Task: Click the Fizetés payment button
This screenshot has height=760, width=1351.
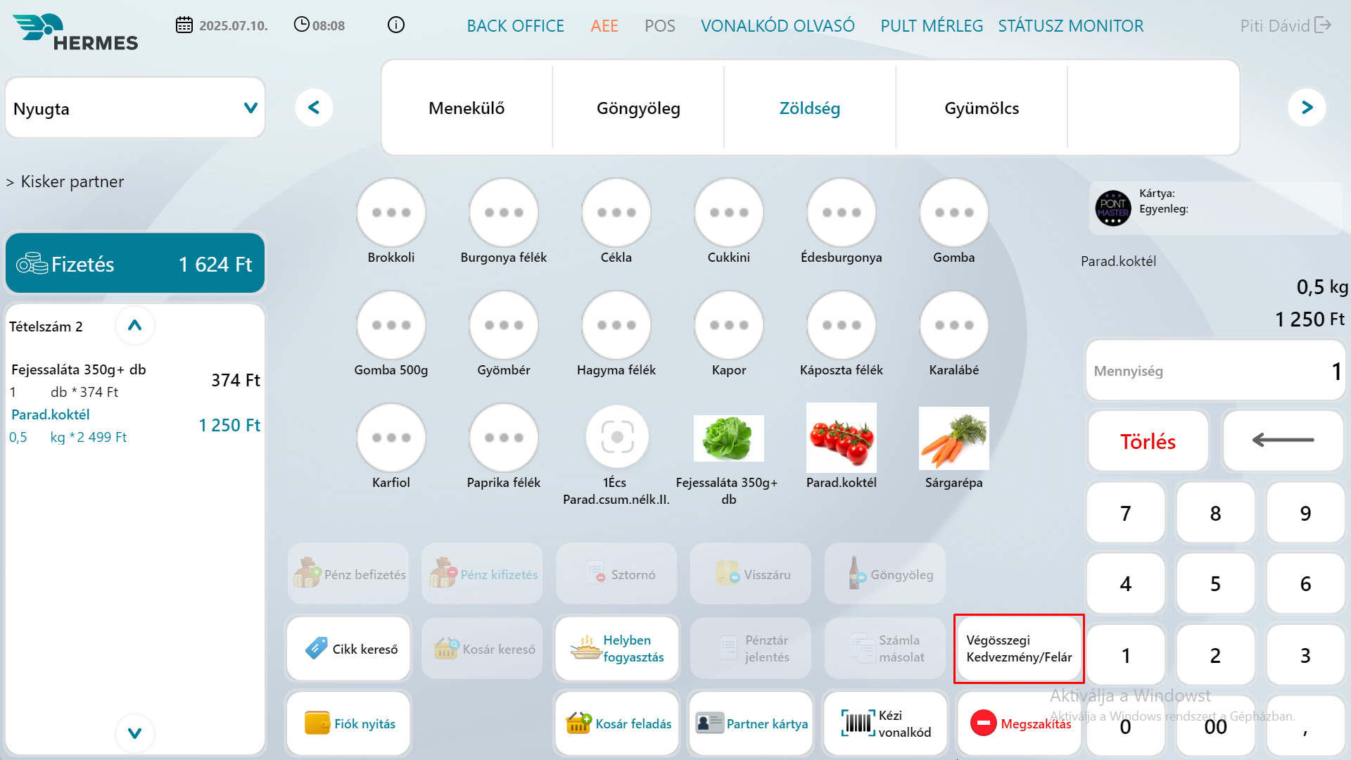Action: tap(135, 263)
